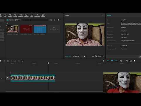Viewport: 141px width, 106px height.
Task: Click the add media placeholder tile
Action: coord(54,29)
